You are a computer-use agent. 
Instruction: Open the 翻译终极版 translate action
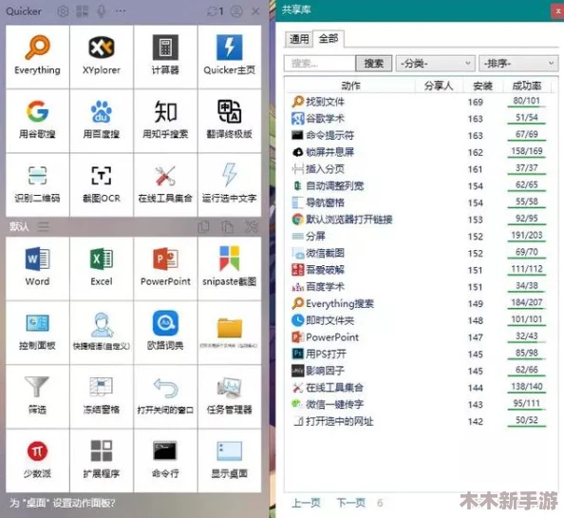click(230, 121)
